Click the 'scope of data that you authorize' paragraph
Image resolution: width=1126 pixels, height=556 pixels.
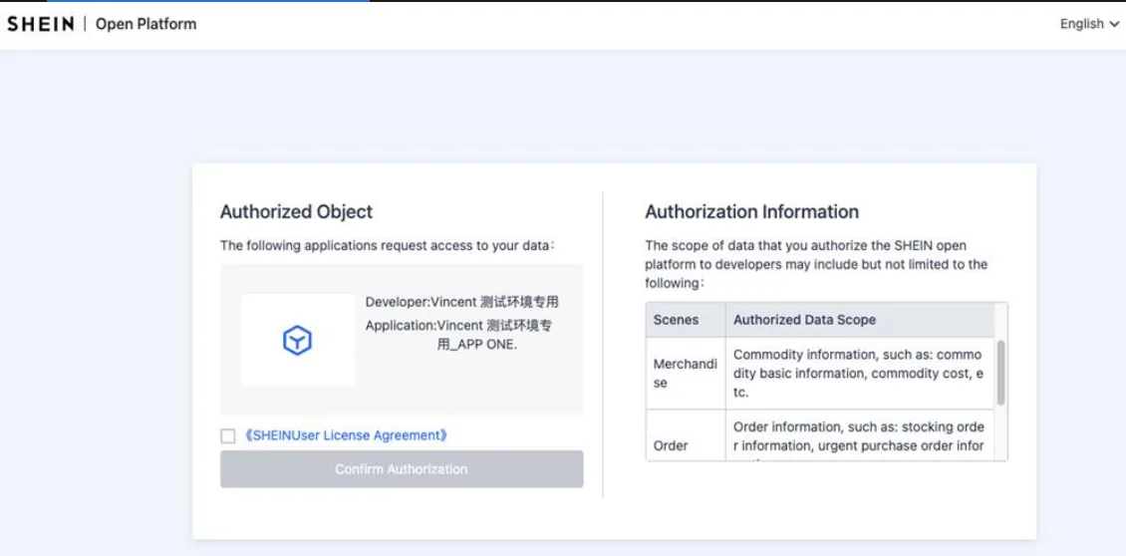(816, 264)
